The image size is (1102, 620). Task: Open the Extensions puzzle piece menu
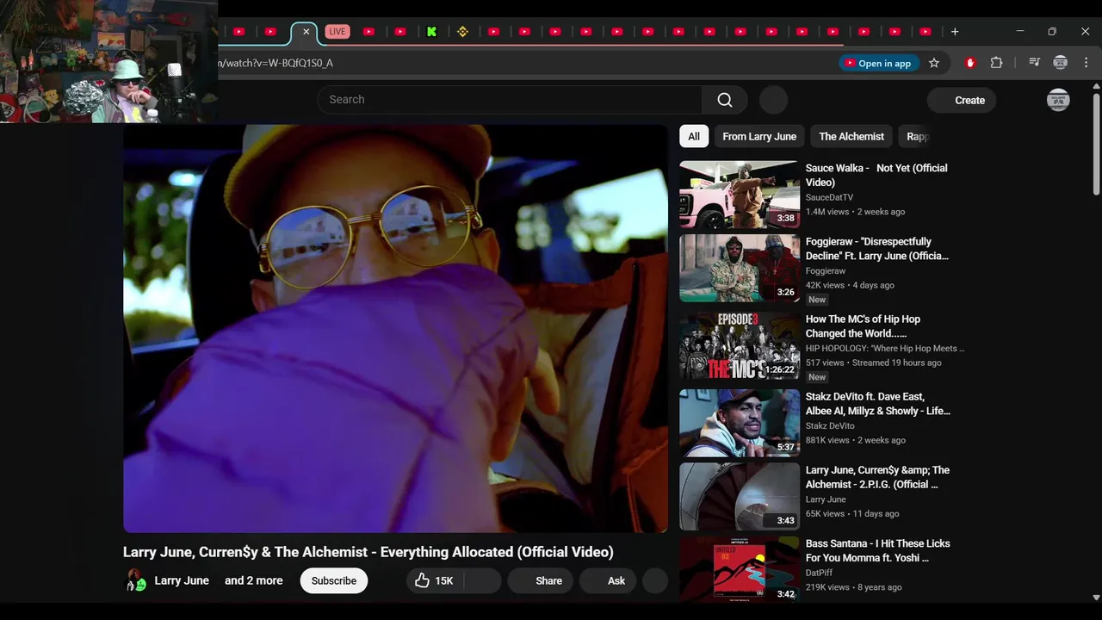coord(997,63)
